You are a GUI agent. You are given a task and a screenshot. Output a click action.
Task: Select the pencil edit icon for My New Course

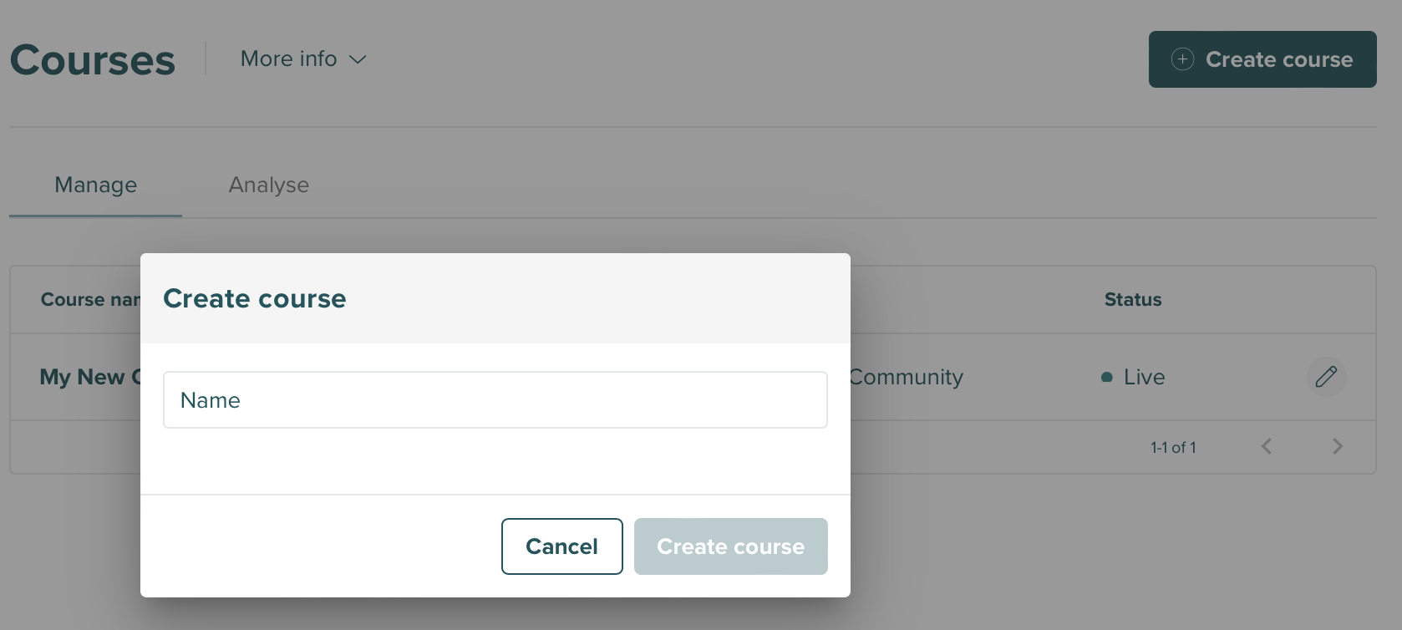coord(1328,377)
